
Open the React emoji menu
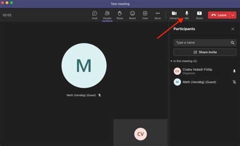(x=132, y=15)
